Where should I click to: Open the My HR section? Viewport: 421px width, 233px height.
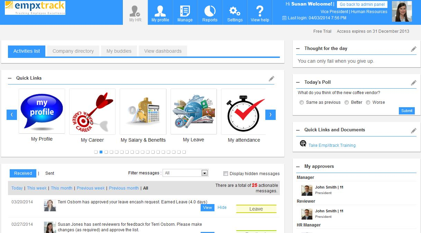135,12
